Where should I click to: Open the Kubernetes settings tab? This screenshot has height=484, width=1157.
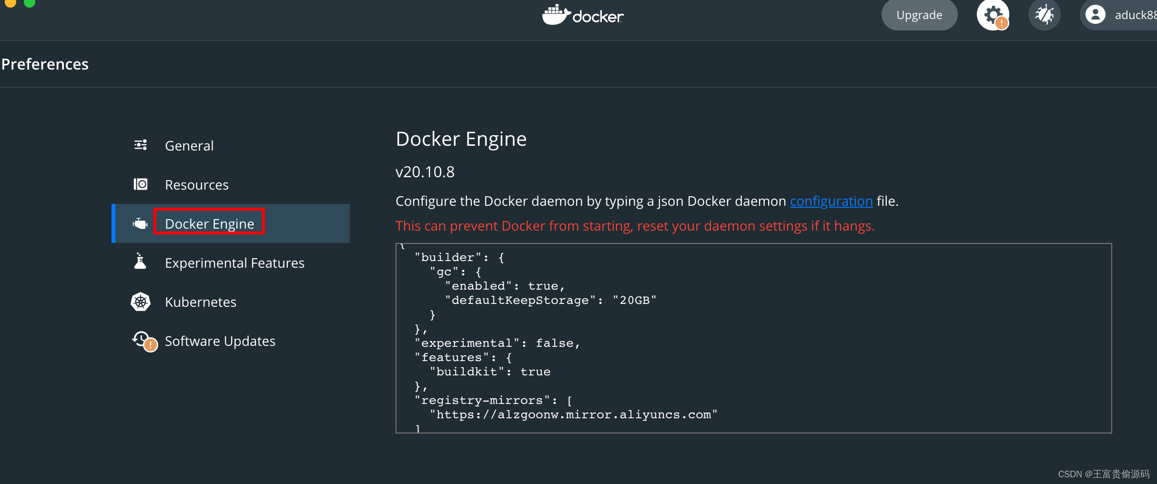tap(231, 302)
